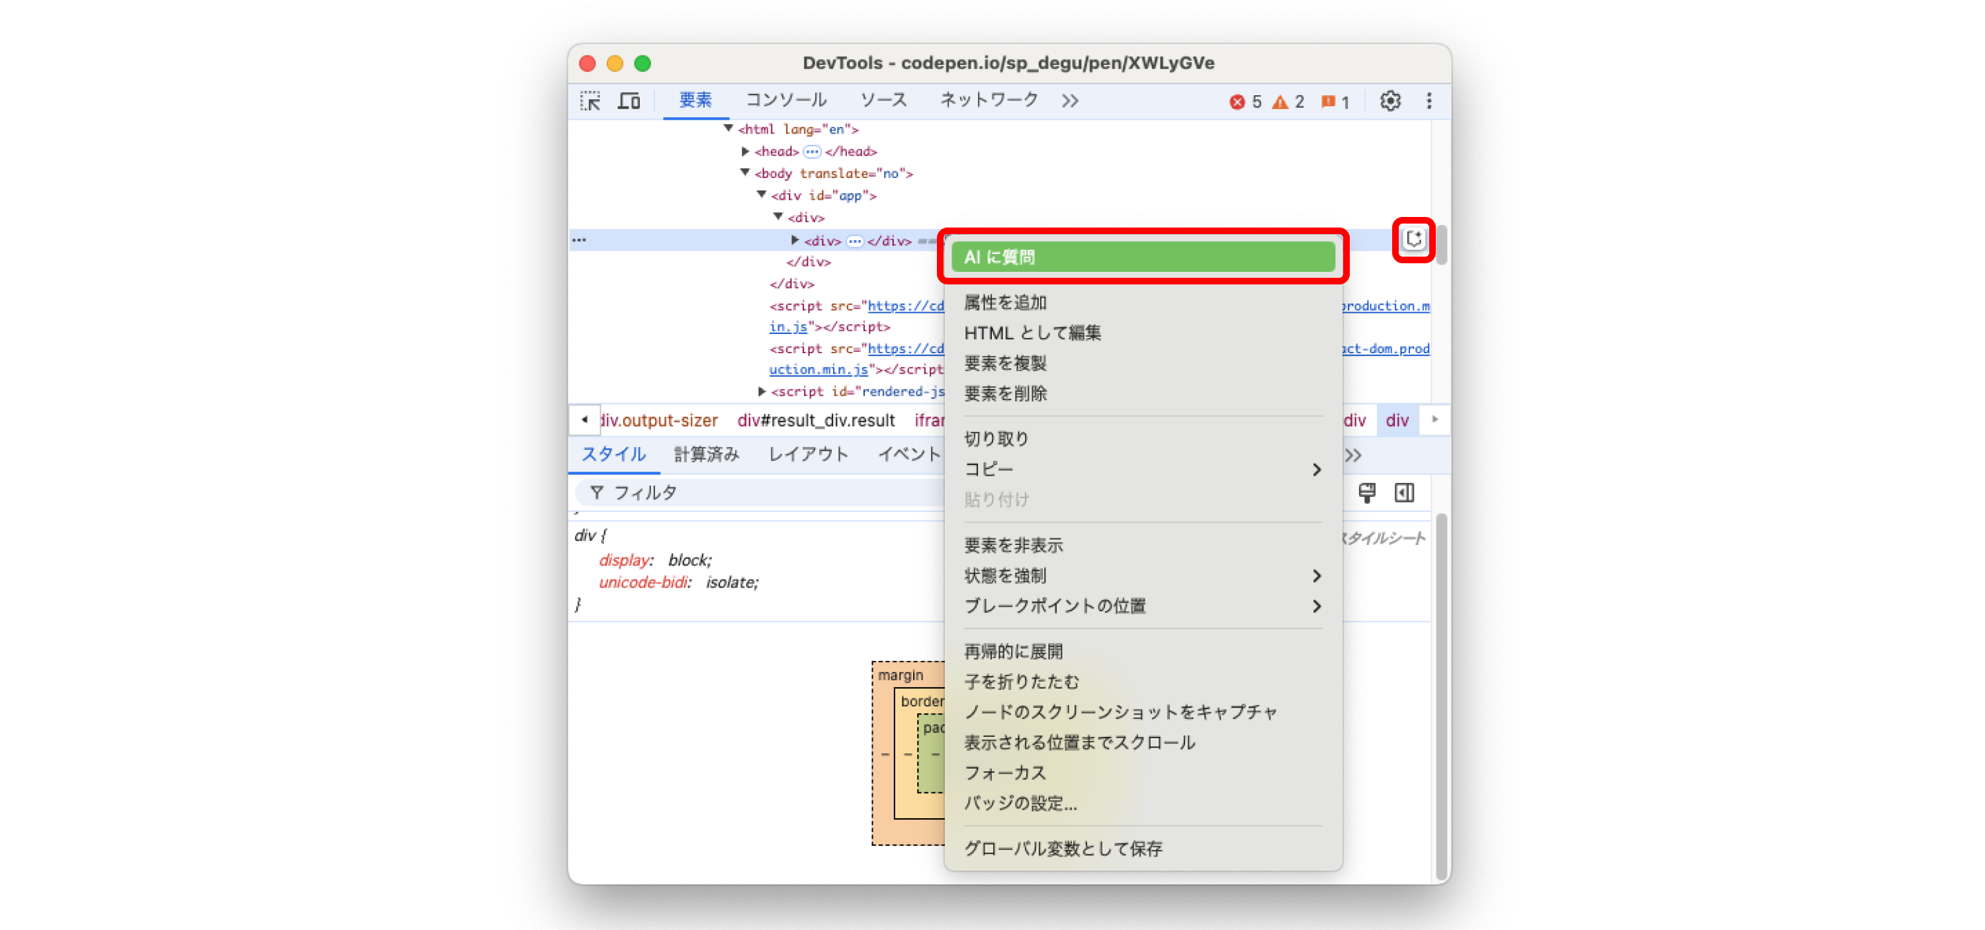
Task: Switch to the コンソール tab
Action: (x=785, y=100)
